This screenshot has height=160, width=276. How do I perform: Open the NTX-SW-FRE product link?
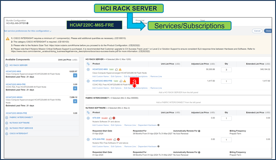[x=99, y=139]
